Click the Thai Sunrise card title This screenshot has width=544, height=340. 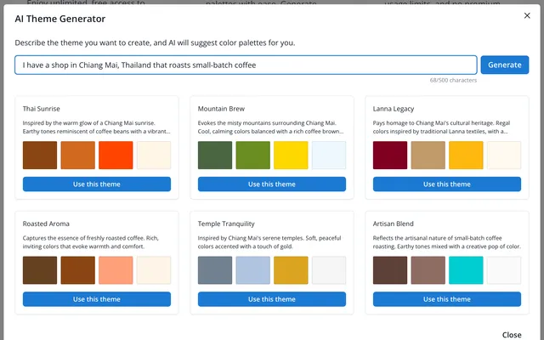tap(42, 109)
